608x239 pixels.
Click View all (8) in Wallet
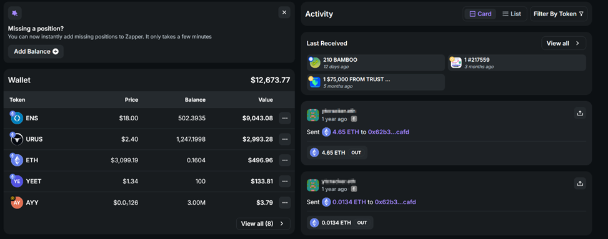[x=263, y=223]
